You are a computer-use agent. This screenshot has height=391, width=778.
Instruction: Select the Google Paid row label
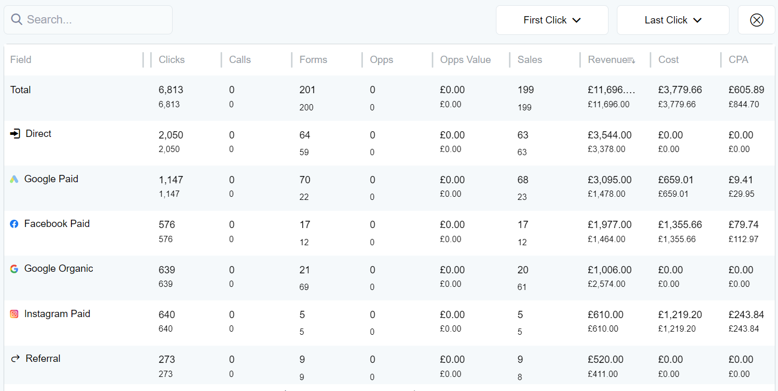[x=51, y=179]
